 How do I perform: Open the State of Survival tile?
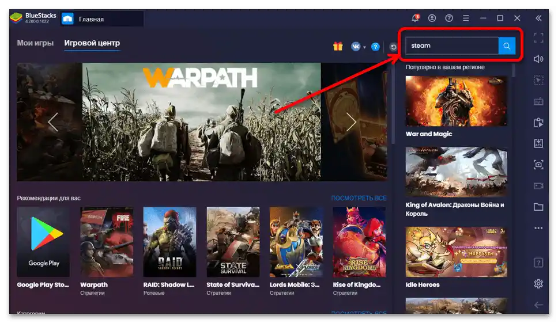233,242
